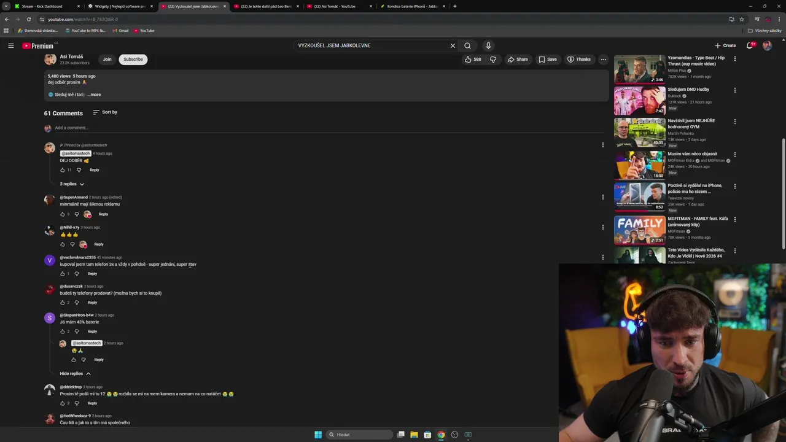The image size is (786, 442).
Task: Switch to Je tohle další pád Leo tab
Action: coord(266,6)
